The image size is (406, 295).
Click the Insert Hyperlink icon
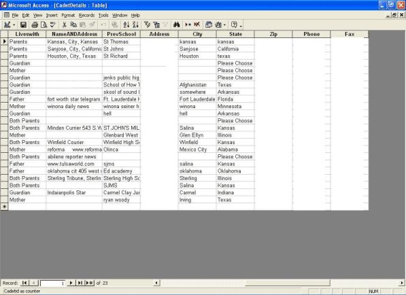point(115,25)
